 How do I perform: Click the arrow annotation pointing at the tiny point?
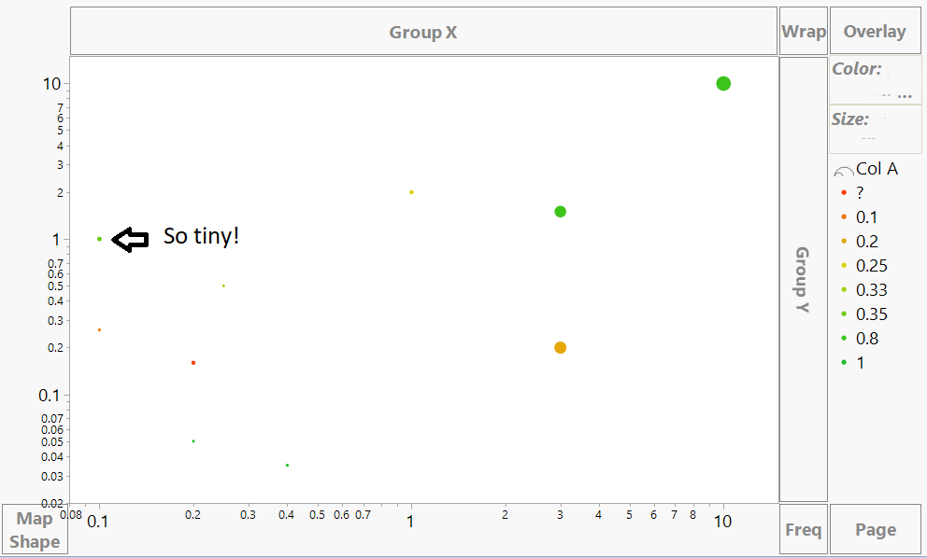131,240
